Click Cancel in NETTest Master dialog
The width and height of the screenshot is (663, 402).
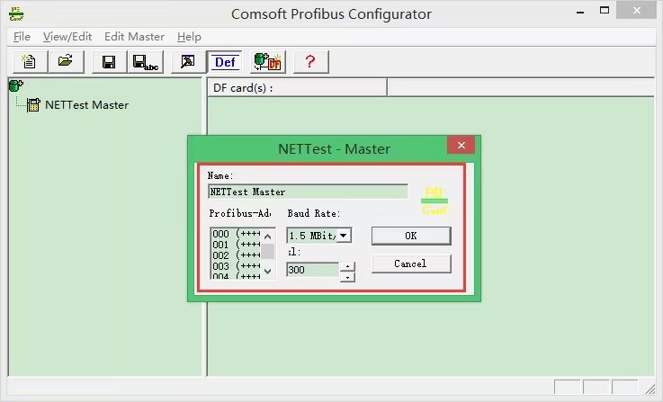click(x=411, y=264)
